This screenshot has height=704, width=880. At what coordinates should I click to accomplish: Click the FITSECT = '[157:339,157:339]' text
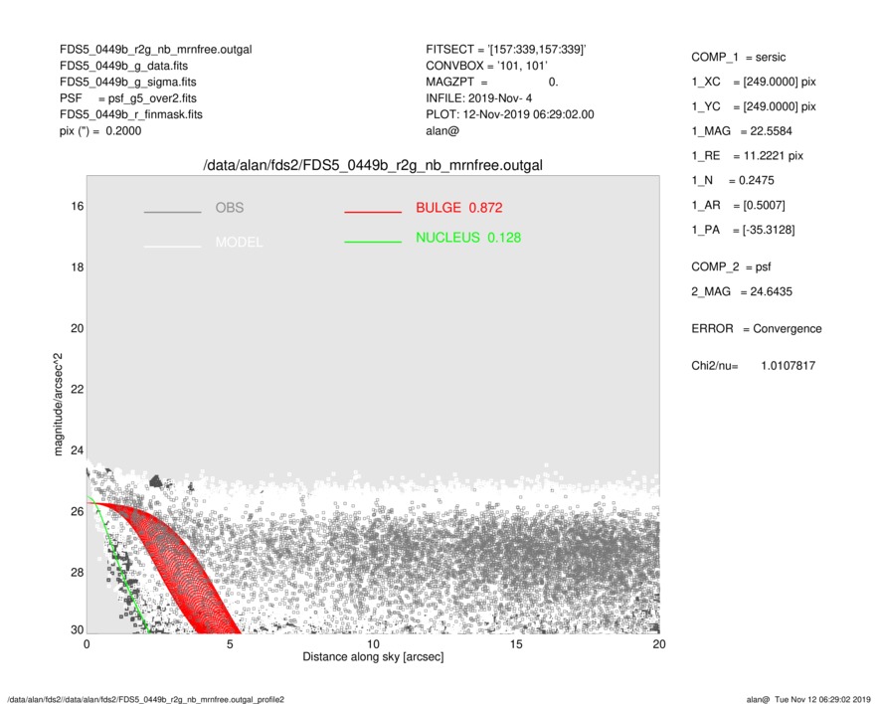pyautogui.click(x=506, y=50)
